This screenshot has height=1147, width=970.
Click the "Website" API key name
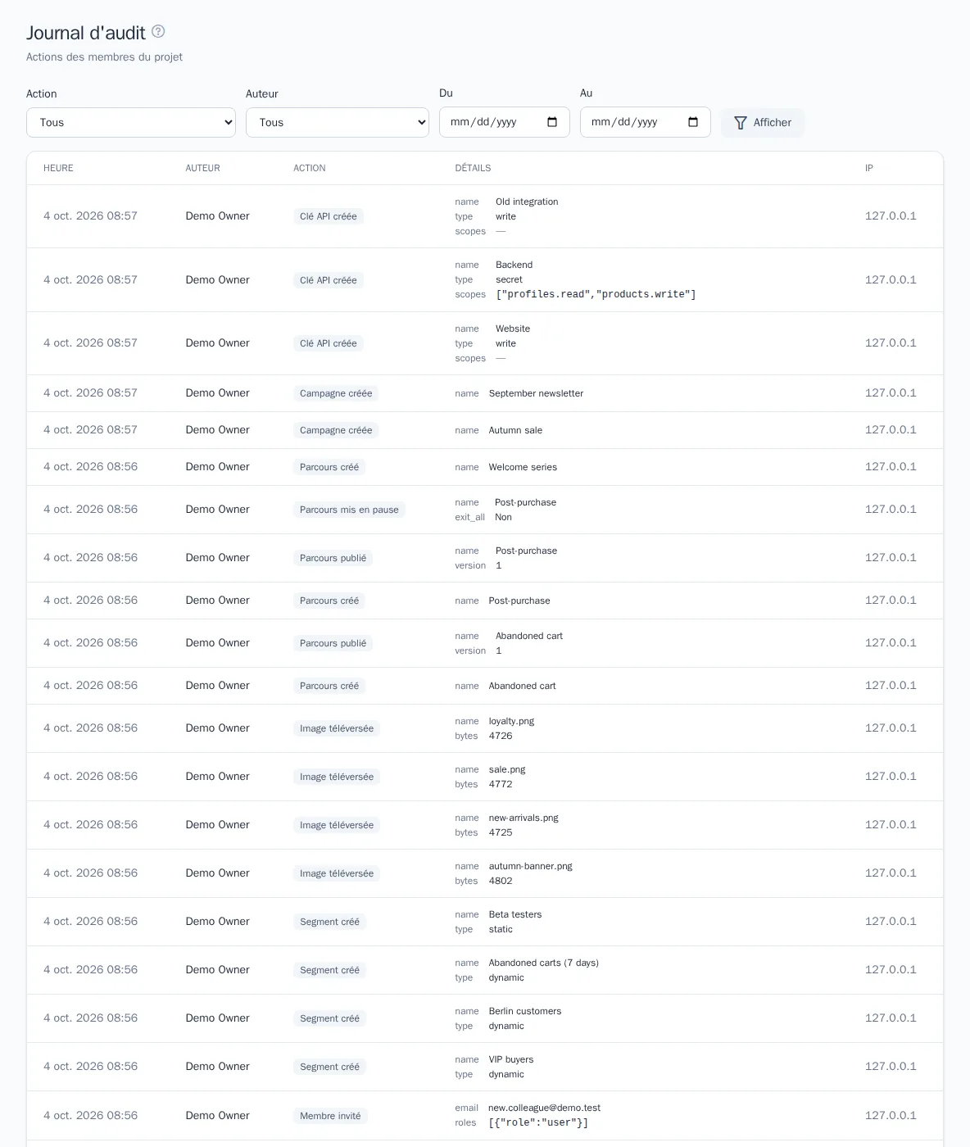tap(513, 329)
